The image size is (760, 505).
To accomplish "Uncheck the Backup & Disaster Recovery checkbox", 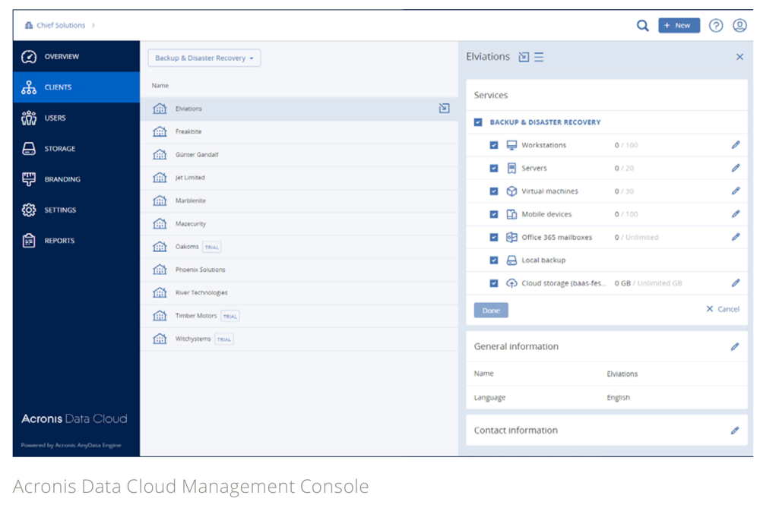I will coord(478,122).
